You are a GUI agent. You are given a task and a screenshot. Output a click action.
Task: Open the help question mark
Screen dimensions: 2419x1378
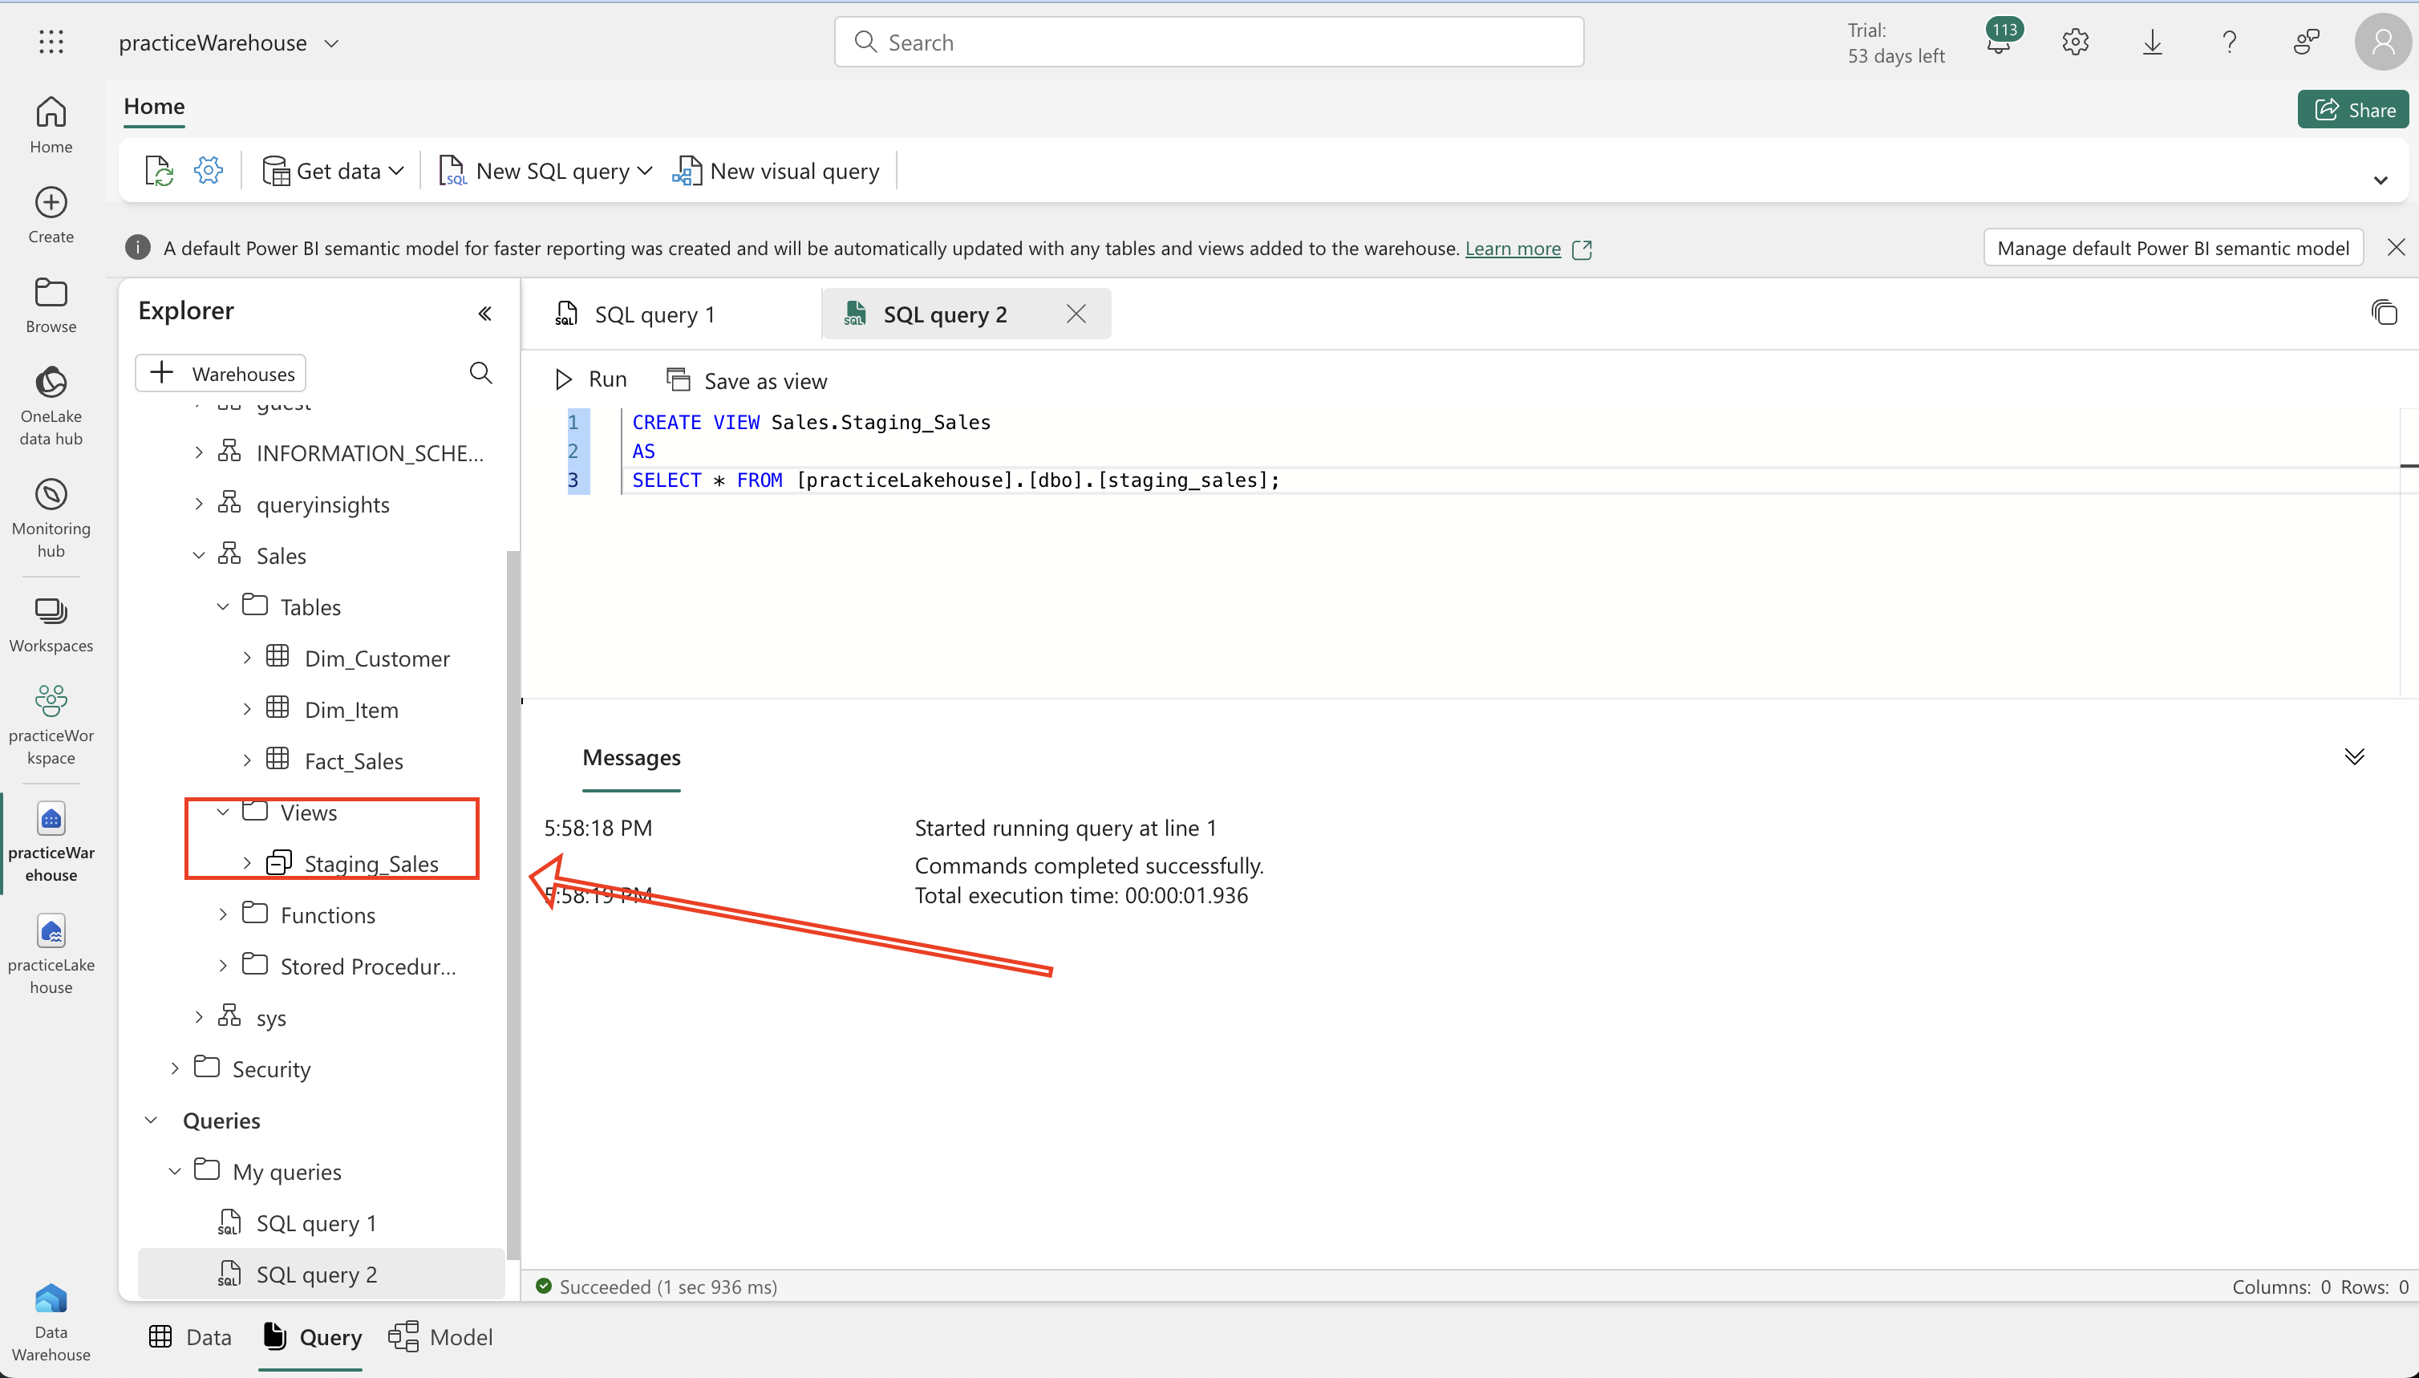coord(2230,42)
